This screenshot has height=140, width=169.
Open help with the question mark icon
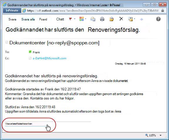click(158, 19)
